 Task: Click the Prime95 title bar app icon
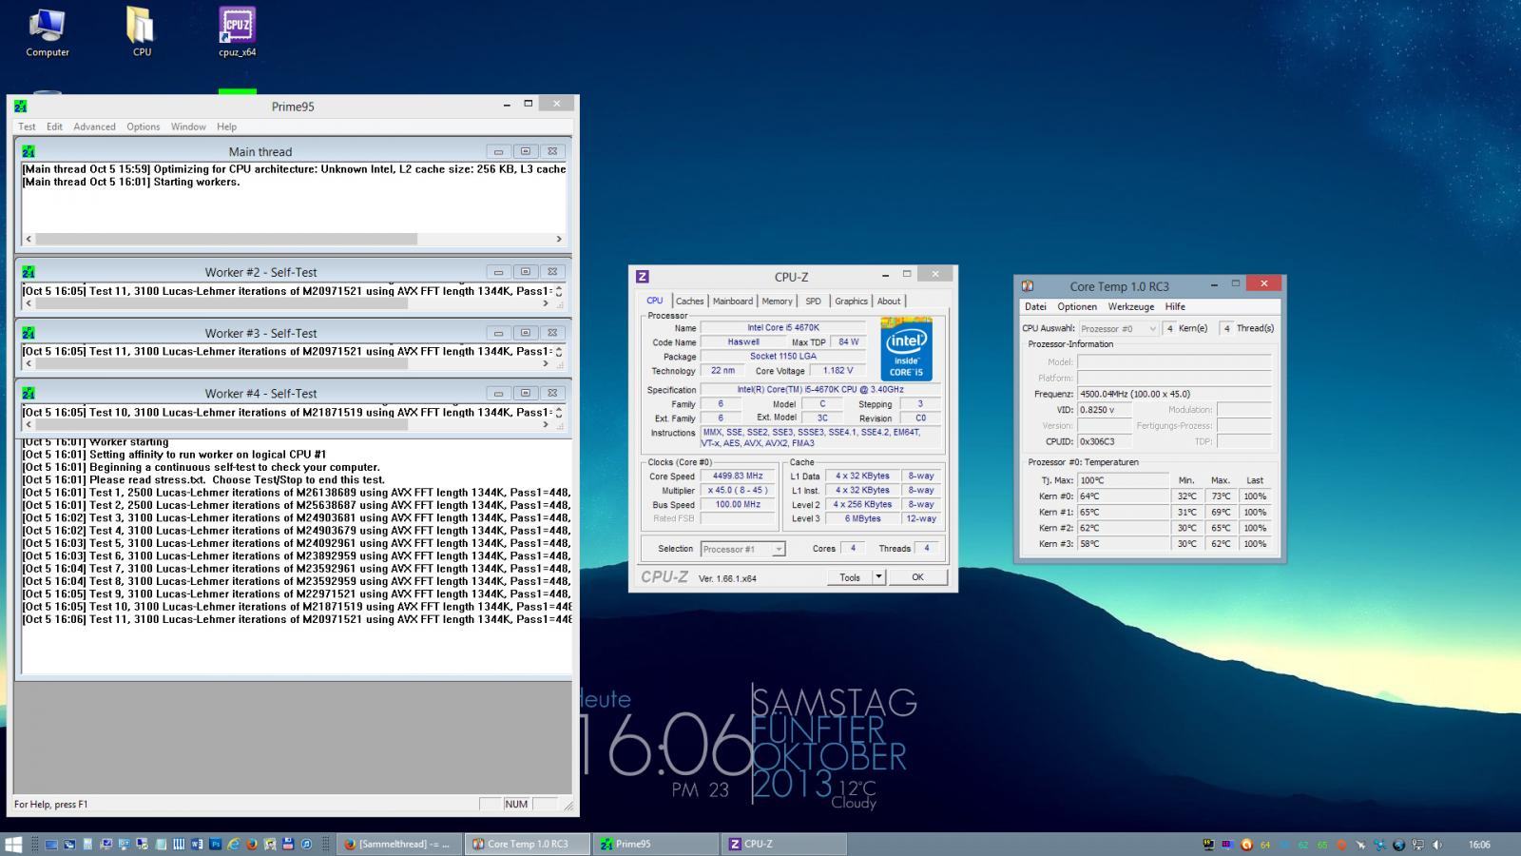click(21, 106)
